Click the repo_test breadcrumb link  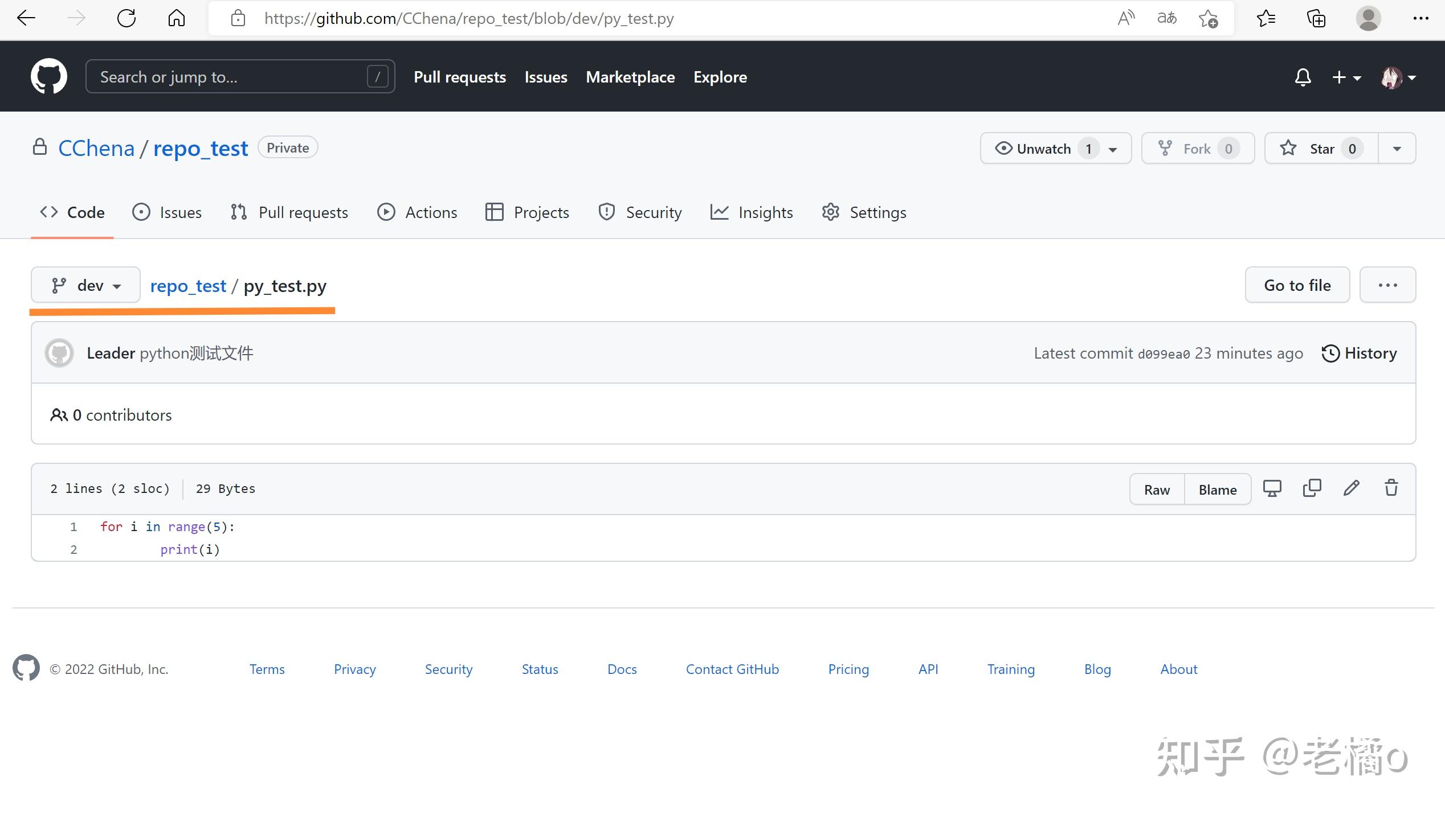tap(187, 286)
